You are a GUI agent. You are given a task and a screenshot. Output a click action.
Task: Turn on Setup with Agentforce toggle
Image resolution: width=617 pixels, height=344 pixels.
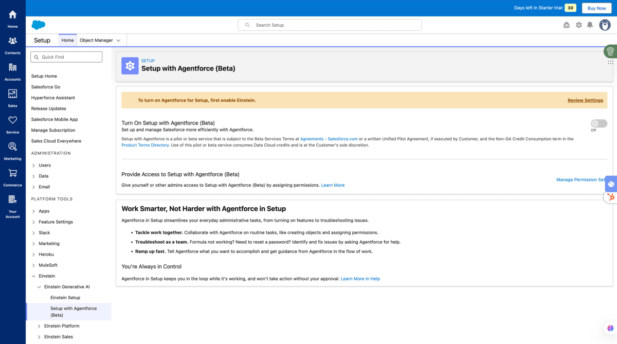tap(599, 123)
